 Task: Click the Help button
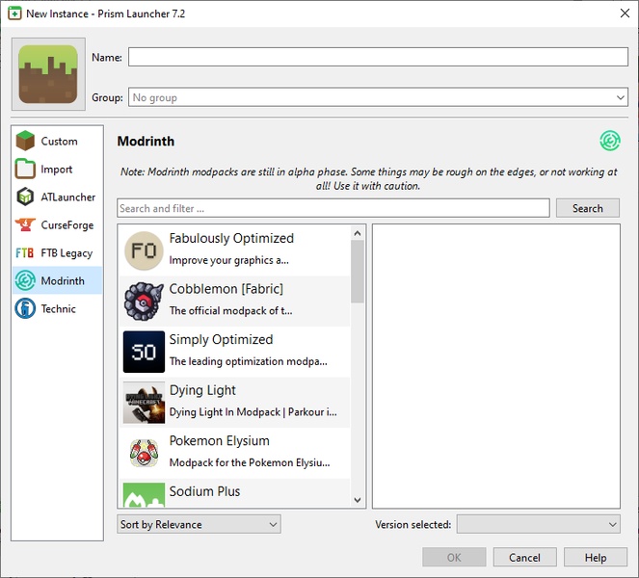tap(596, 557)
